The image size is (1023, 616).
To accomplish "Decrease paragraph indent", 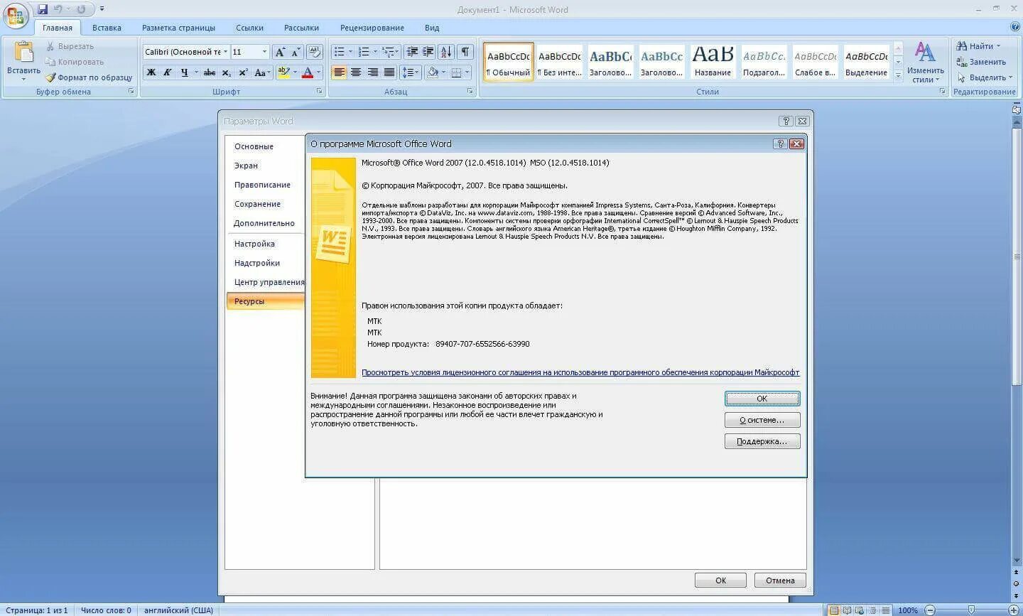I will (412, 52).
